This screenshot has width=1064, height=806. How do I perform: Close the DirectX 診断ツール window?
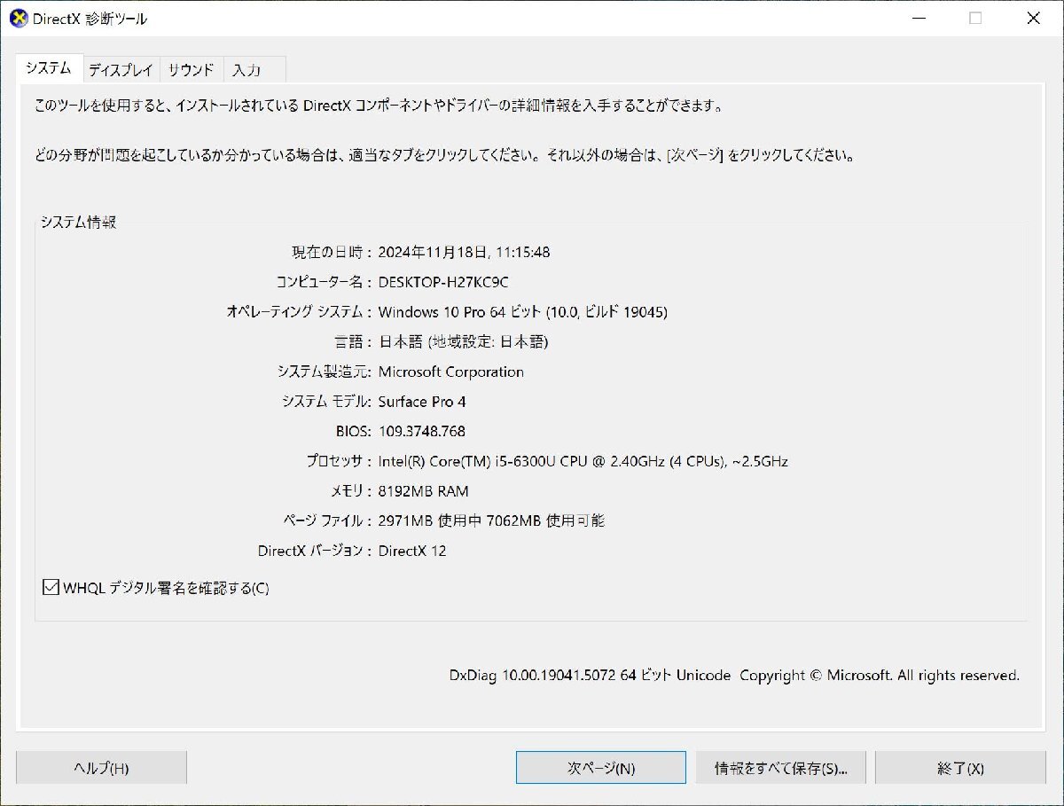pos(1033,18)
